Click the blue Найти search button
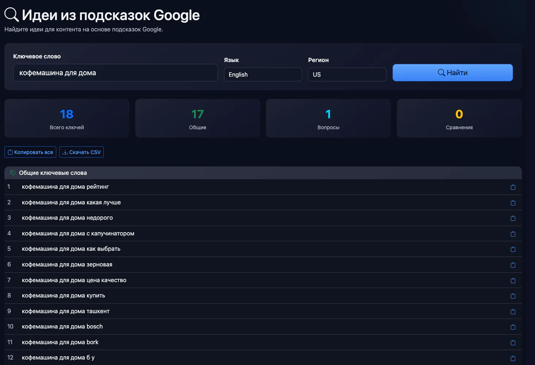Image resolution: width=535 pixels, height=365 pixels. 453,73
